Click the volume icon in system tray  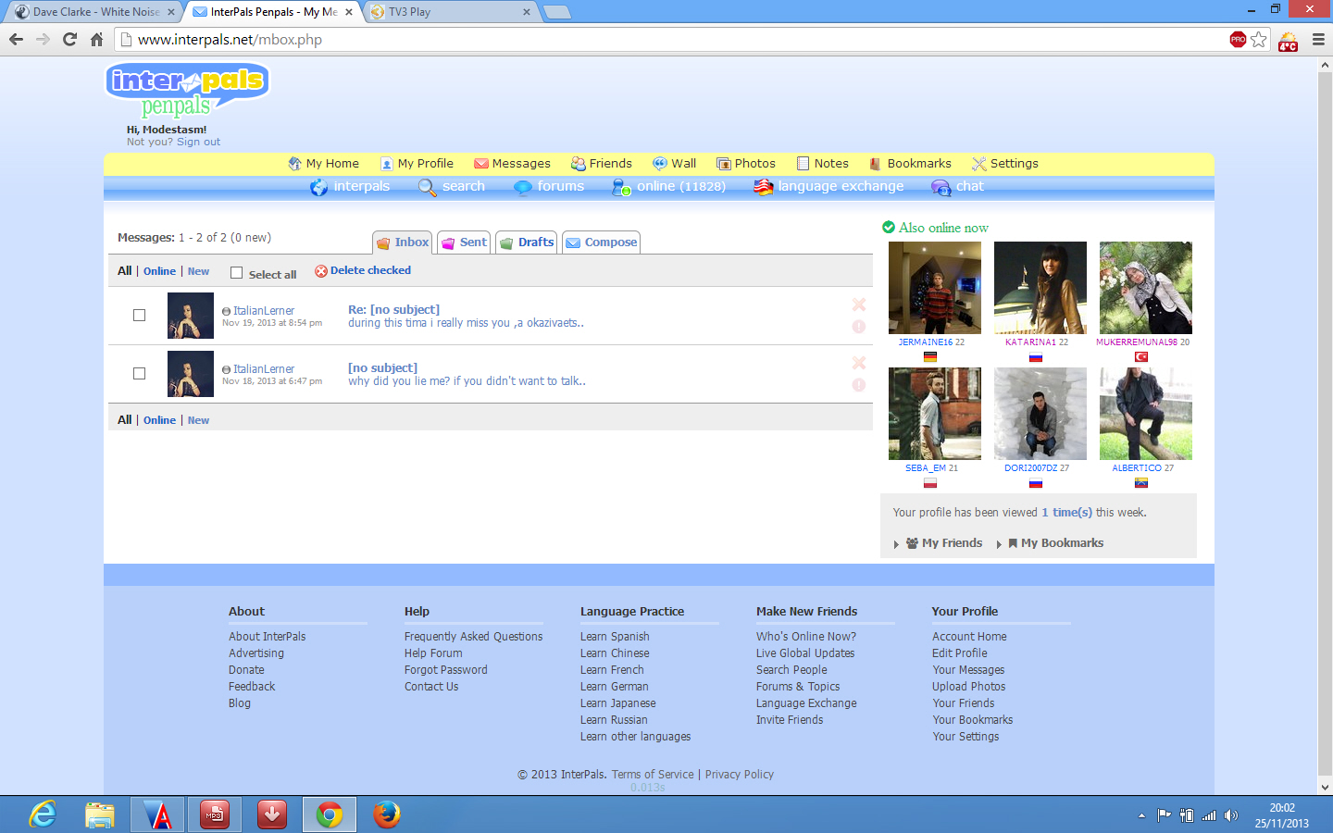point(1231,815)
